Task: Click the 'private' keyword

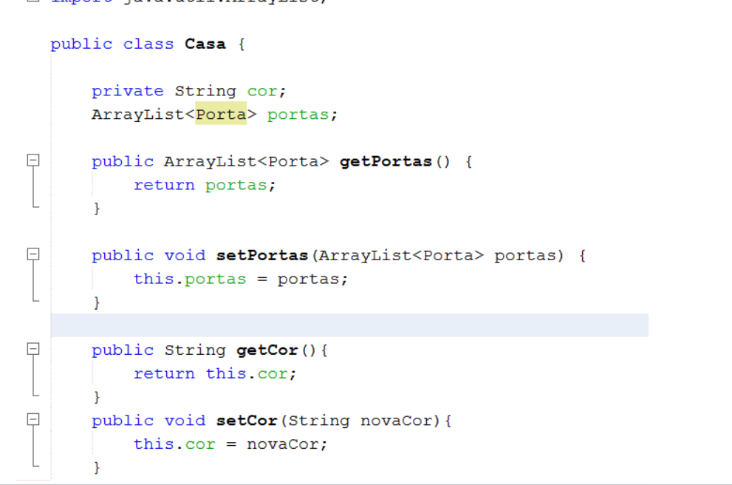Action: pyautogui.click(x=128, y=91)
